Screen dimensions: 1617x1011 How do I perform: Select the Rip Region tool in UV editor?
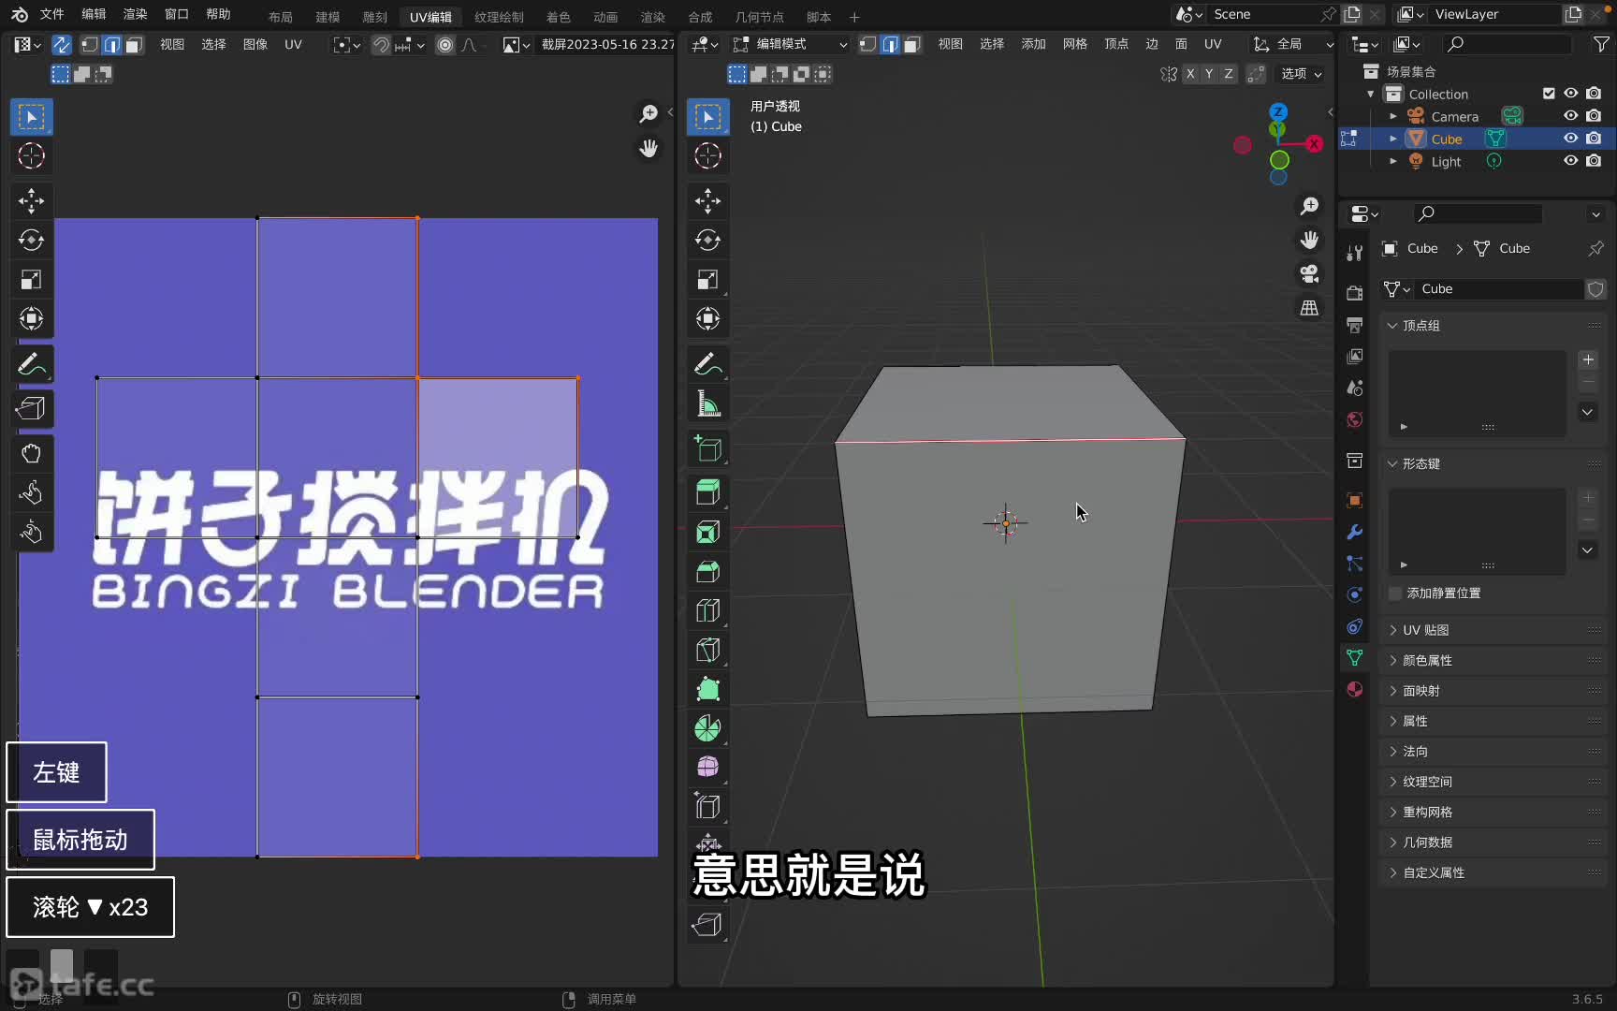tap(31, 408)
